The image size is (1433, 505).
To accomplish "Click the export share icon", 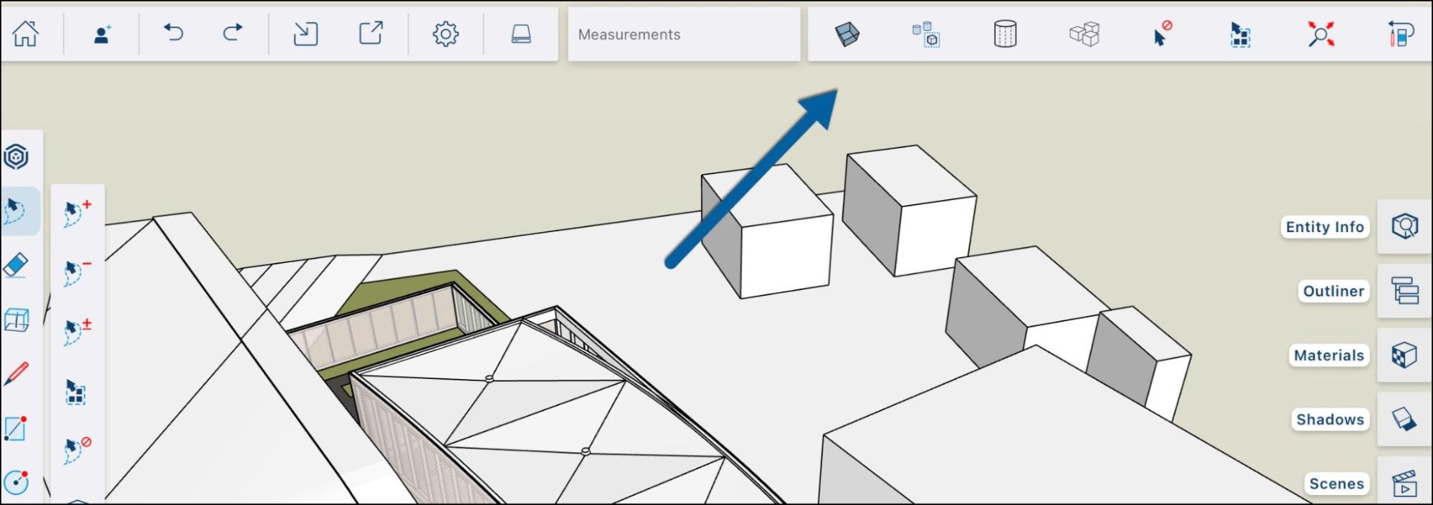I will (371, 33).
